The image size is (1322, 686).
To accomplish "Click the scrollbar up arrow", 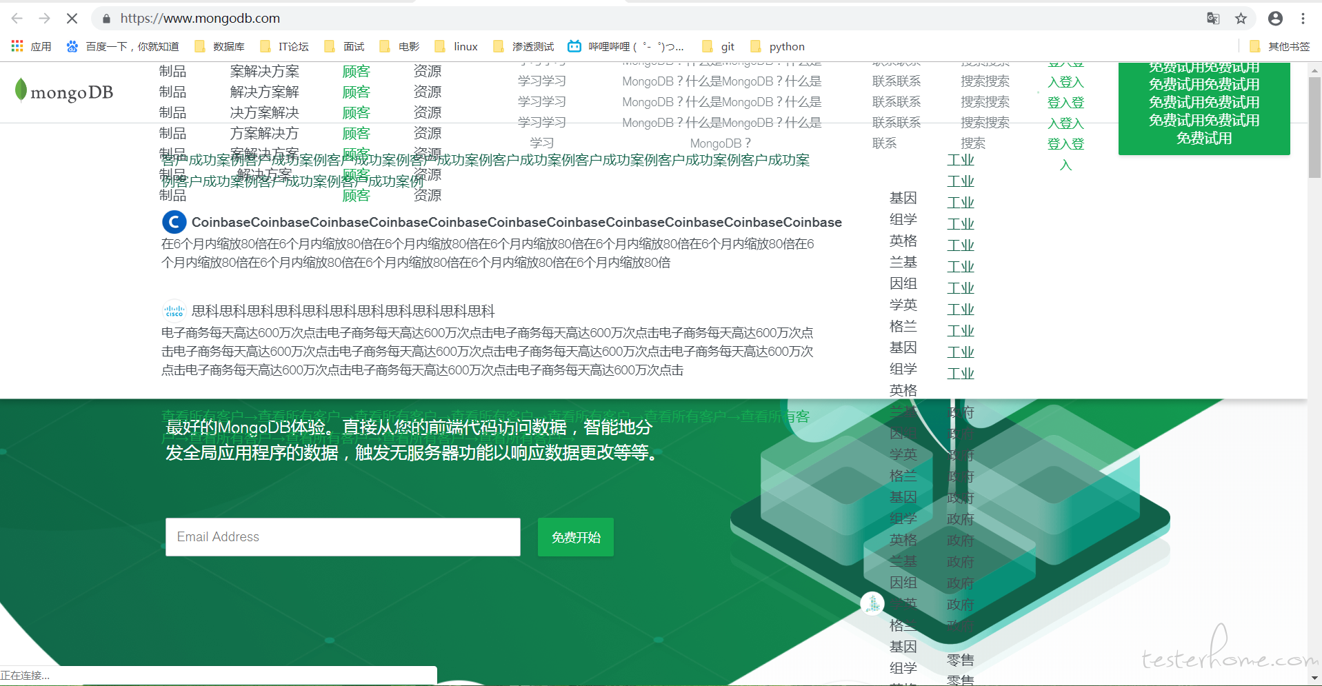I will [x=1314, y=70].
